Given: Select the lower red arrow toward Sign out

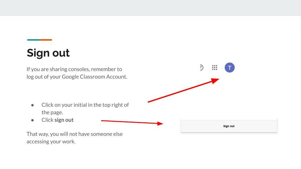Looking at the screenshot, I should tap(132, 122).
